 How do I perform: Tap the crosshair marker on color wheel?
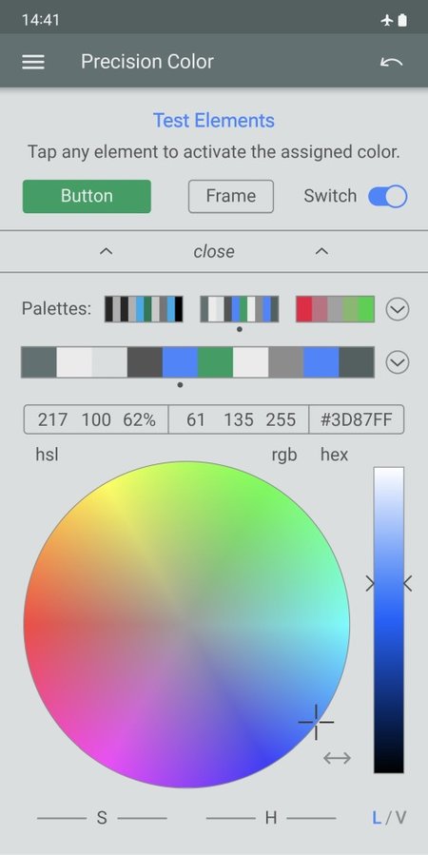point(316,722)
